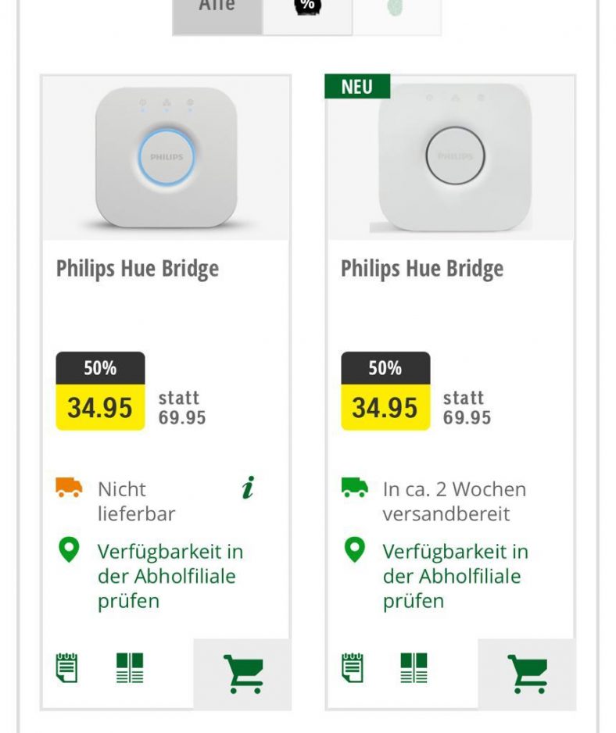616x733 pixels.
Task: Select the Alle filter tab
Action: pos(217,11)
